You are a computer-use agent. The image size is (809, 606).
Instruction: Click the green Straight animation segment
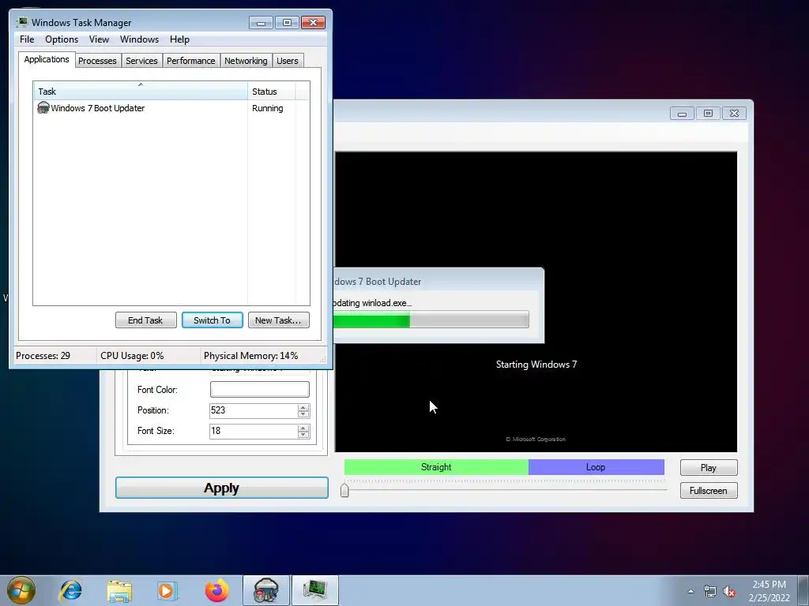point(436,467)
